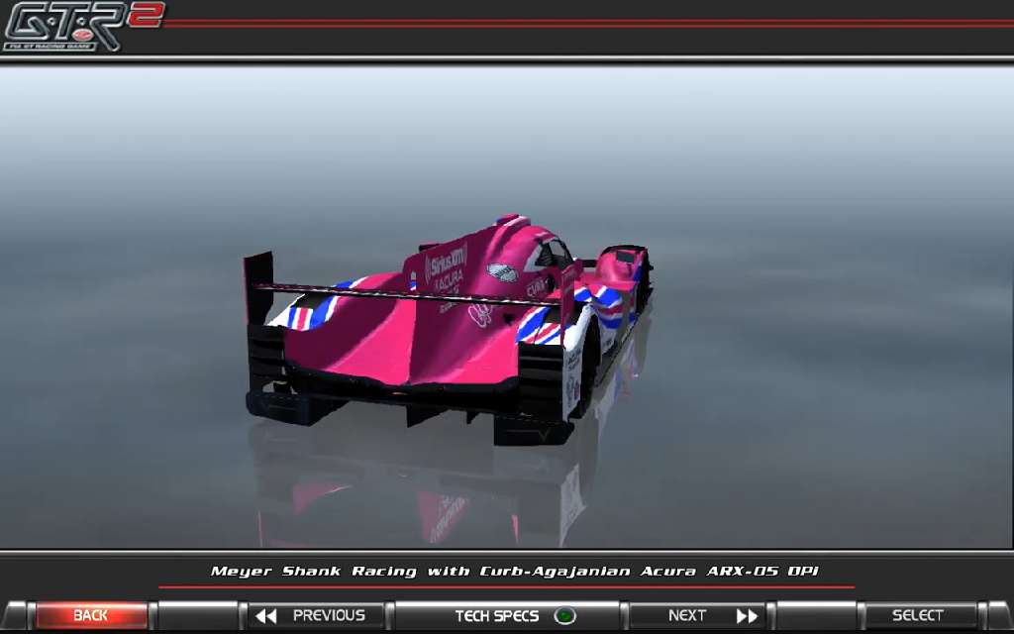Click the pink Acura ARX-05 car preview
The width and height of the screenshot is (1014, 634).
click(x=449, y=328)
